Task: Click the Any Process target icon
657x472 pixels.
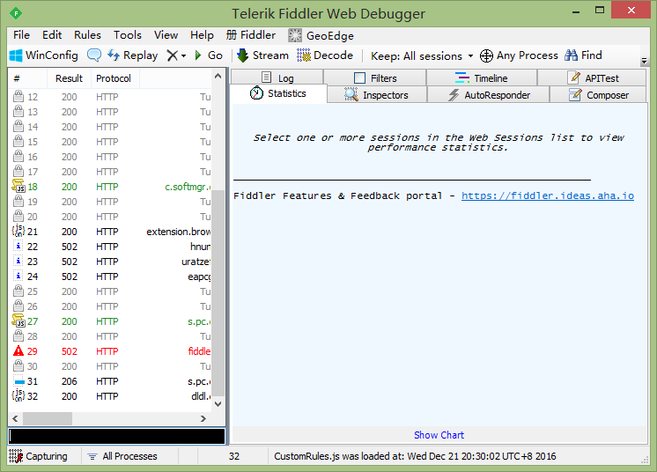Action: [x=486, y=55]
